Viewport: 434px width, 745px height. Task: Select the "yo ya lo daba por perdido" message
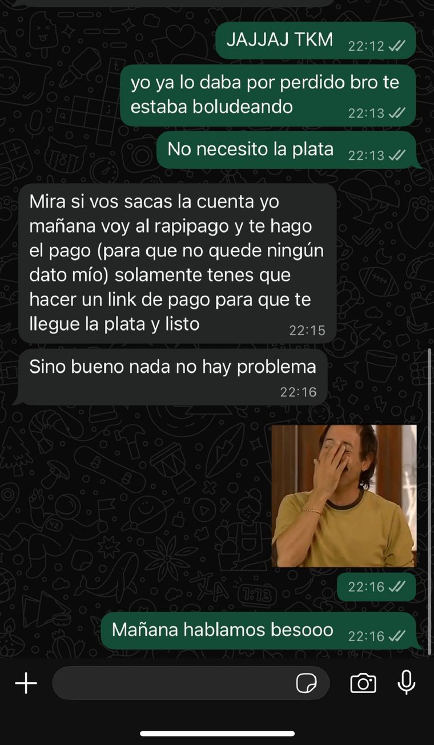(x=268, y=95)
